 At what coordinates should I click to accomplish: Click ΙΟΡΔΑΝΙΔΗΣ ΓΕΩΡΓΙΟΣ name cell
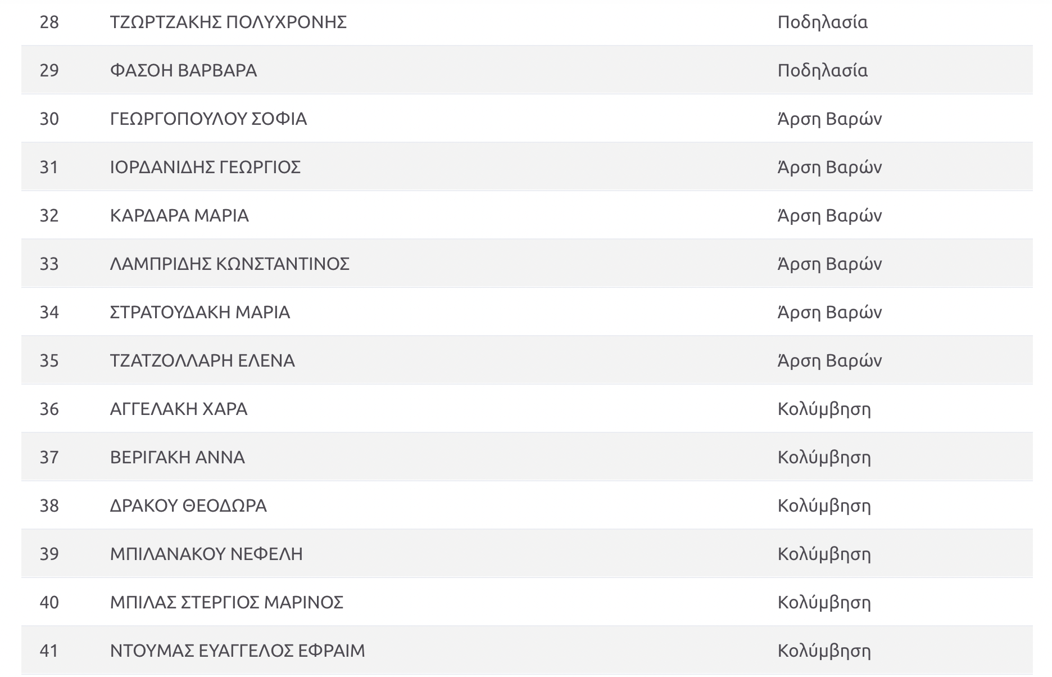(x=205, y=167)
